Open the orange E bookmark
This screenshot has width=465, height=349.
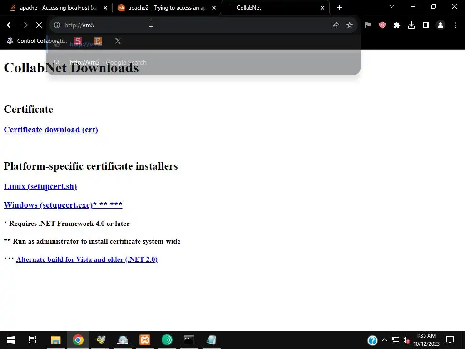tap(98, 41)
